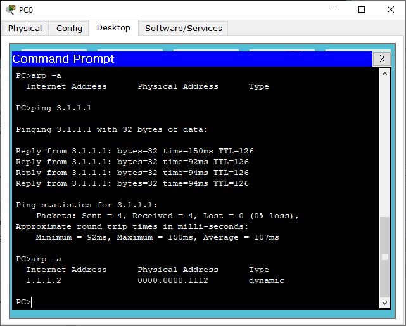The width and height of the screenshot is (406, 326).
Task: Click the empty PC> prompt at bottom
Action: click(23, 302)
